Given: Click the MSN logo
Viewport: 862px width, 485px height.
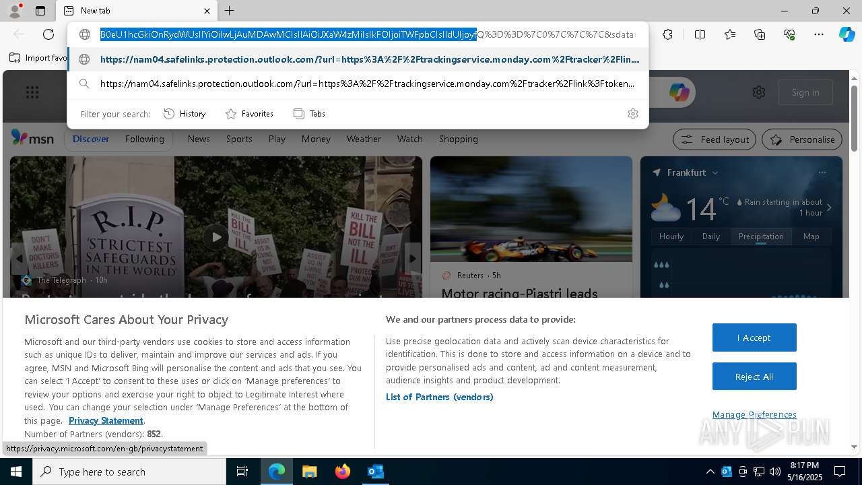Looking at the screenshot, I should click(33, 138).
